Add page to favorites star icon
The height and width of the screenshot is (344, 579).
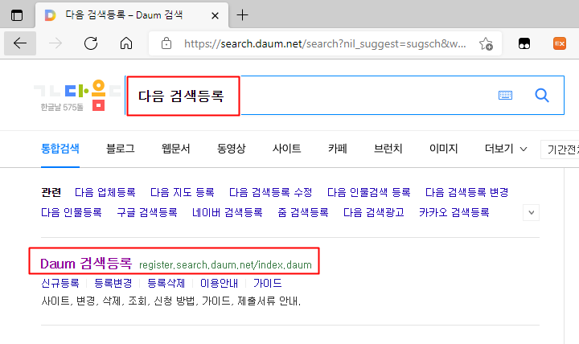tap(486, 43)
